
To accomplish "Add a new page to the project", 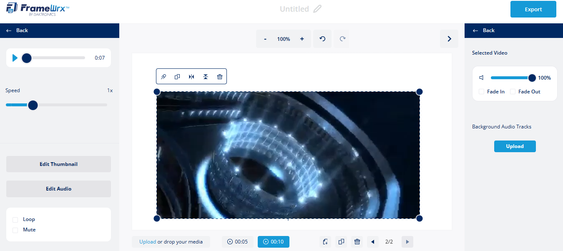I will coord(325,242).
